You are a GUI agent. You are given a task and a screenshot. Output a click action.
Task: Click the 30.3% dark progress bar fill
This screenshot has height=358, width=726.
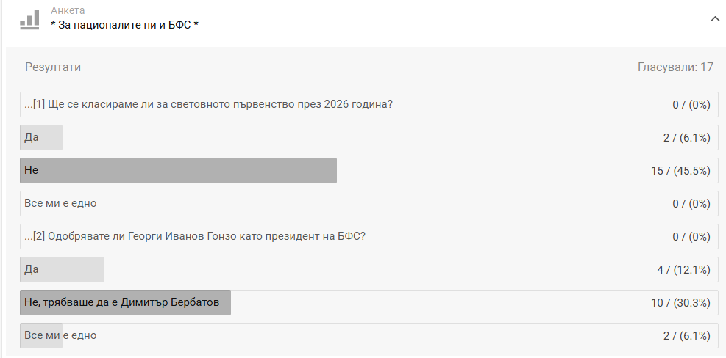click(126, 302)
